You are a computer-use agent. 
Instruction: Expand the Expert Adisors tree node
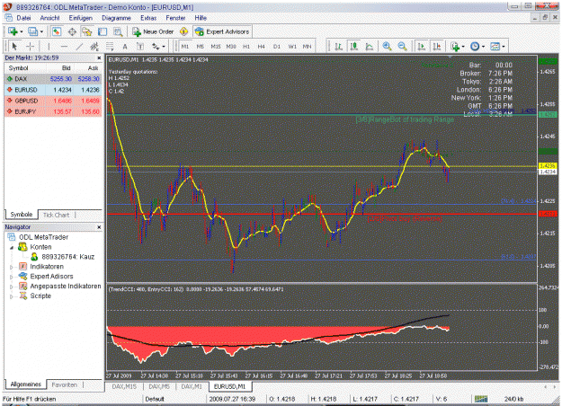tap(12, 277)
